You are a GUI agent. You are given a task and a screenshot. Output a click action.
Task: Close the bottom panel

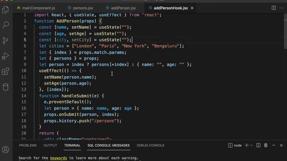point(281,145)
